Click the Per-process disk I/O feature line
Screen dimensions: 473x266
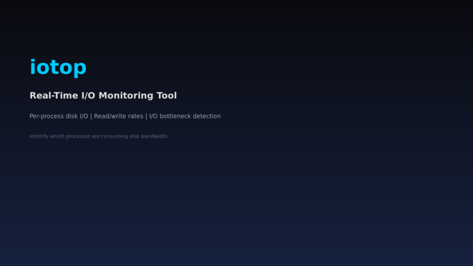tap(125, 116)
